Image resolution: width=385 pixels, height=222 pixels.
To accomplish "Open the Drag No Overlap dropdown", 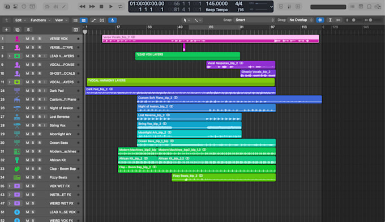I will 301,20.
